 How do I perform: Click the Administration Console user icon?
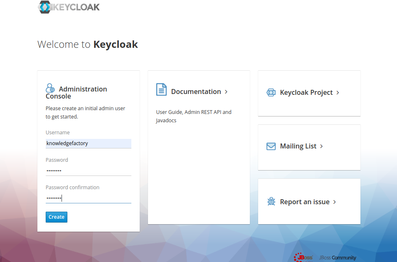(x=50, y=88)
